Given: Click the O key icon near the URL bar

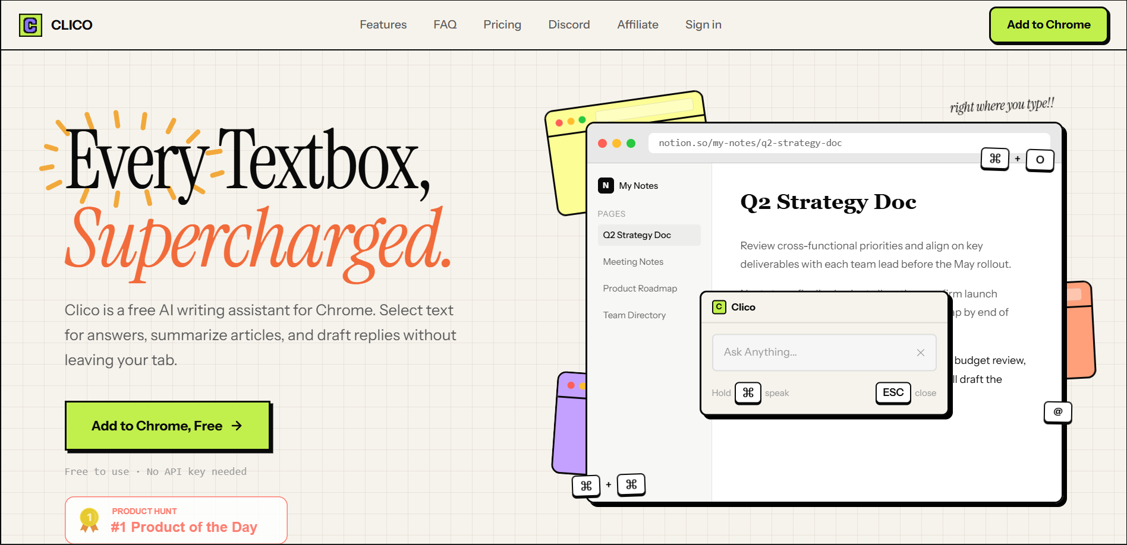Looking at the screenshot, I should click(x=1040, y=160).
